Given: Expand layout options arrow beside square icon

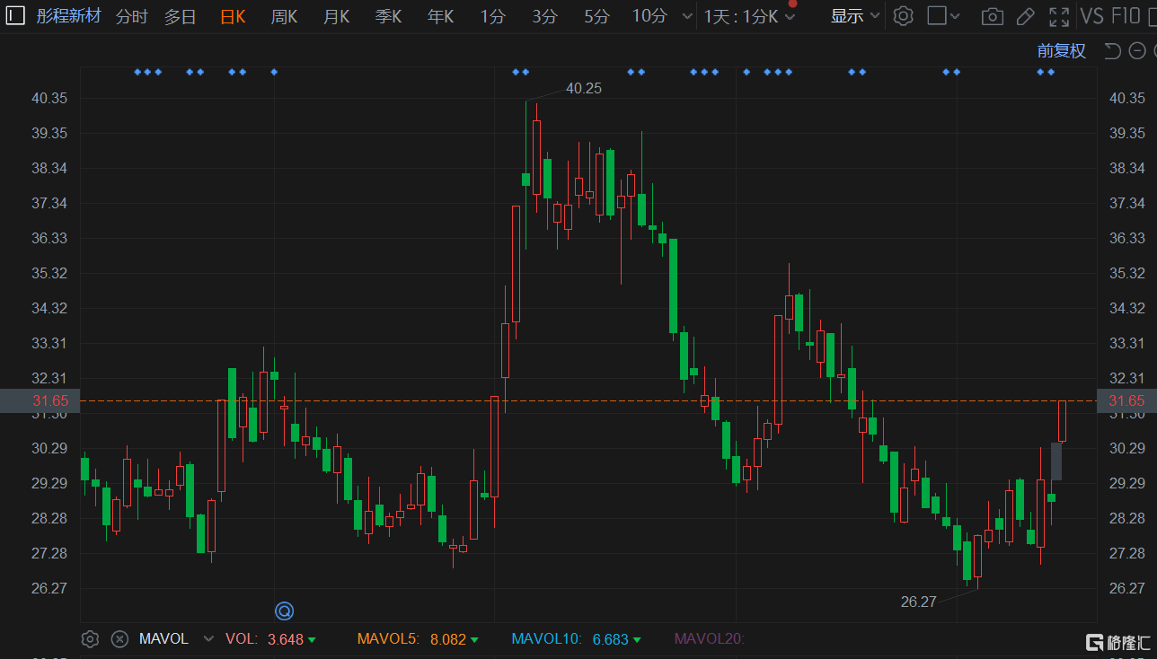Looking at the screenshot, I should 955,16.
